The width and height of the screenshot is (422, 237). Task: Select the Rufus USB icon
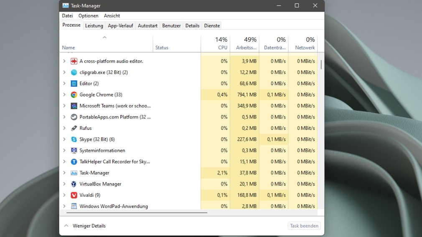tap(74, 128)
